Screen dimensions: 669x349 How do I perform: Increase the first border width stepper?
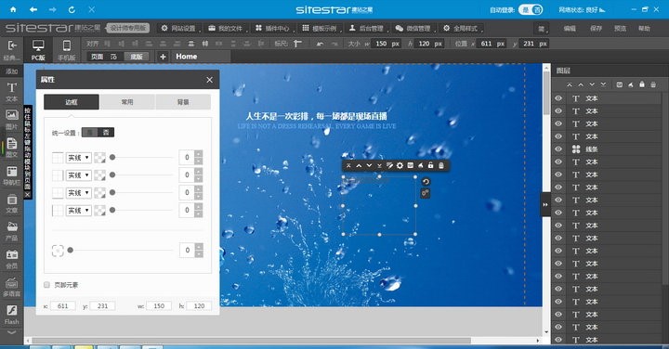click(199, 154)
